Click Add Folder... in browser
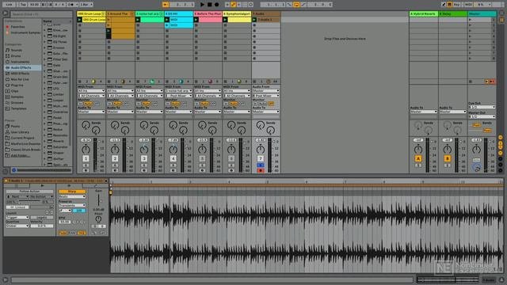Viewport: 507px width, 285px height. point(21,155)
